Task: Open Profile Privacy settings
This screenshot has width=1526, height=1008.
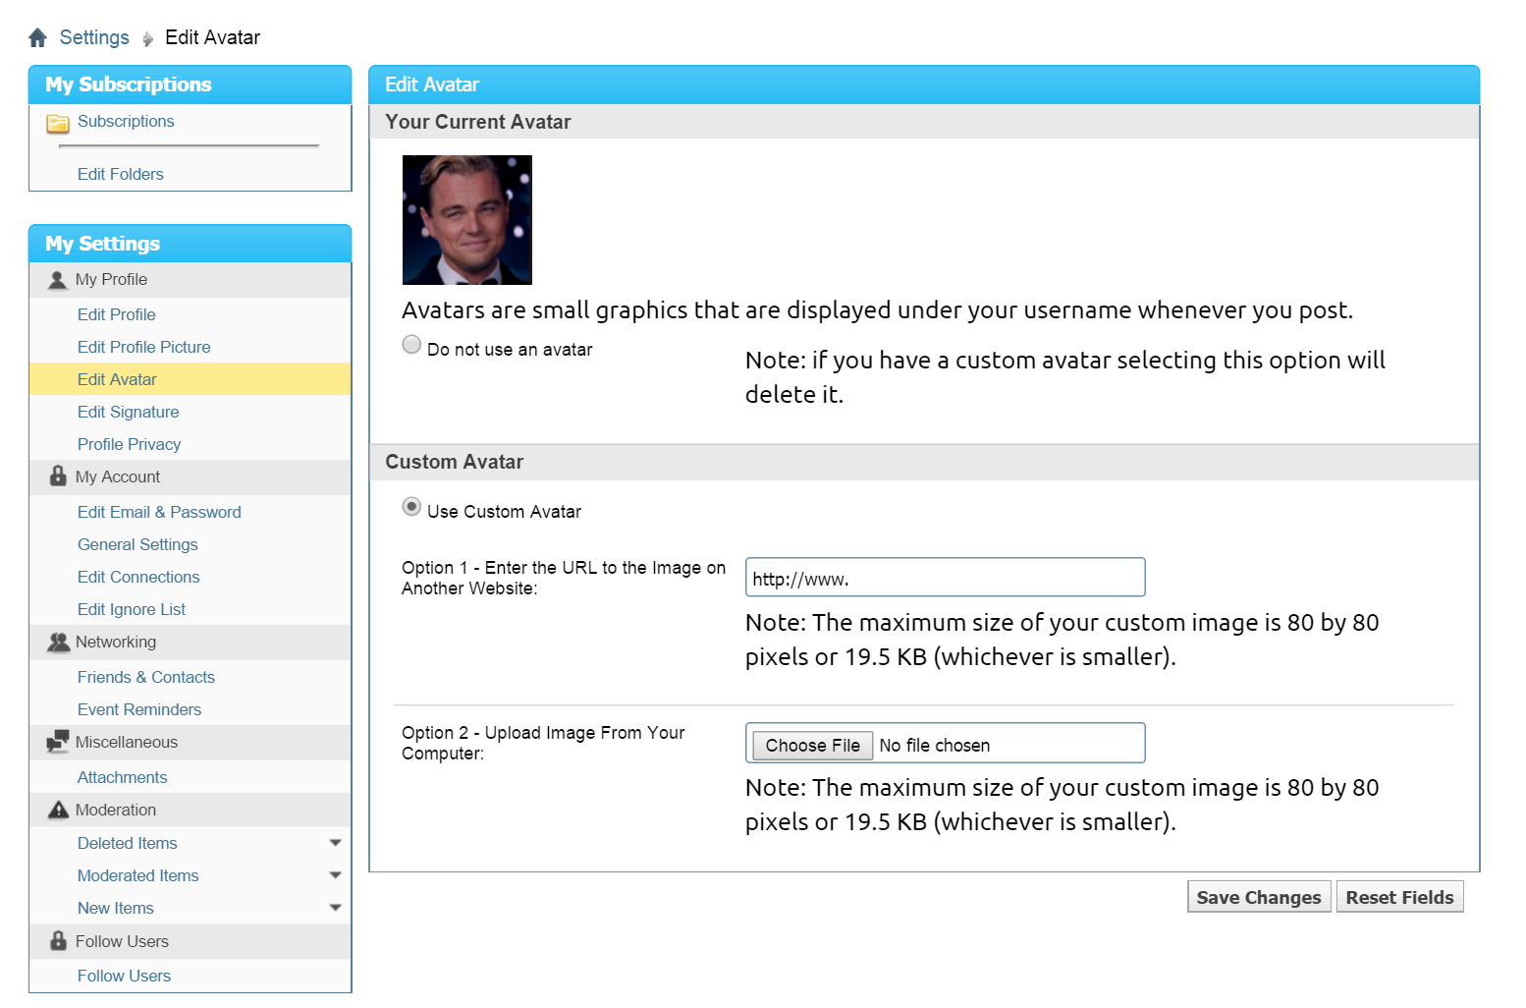Action: click(x=130, y=444)
